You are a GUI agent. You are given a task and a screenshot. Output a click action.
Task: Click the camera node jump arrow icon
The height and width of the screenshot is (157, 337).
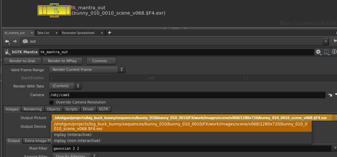[330, 95]
